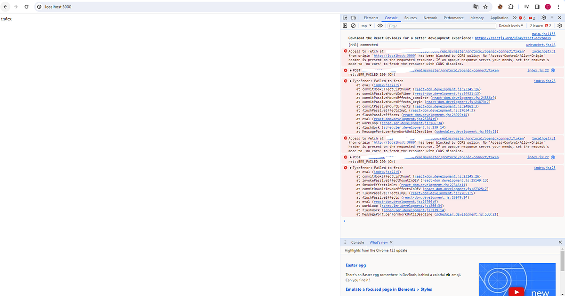Click the Google Translate icon in address bar

pyautogui.click(x=476, y=7)
